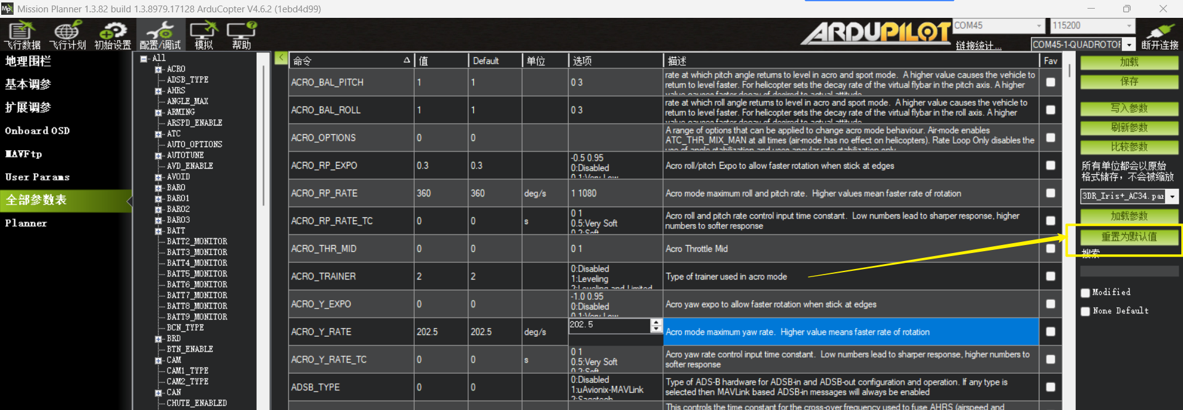Click the 搜索 search input field
The height and width of the screenshot is (410, 1183).
click(x=1129, y=271)
